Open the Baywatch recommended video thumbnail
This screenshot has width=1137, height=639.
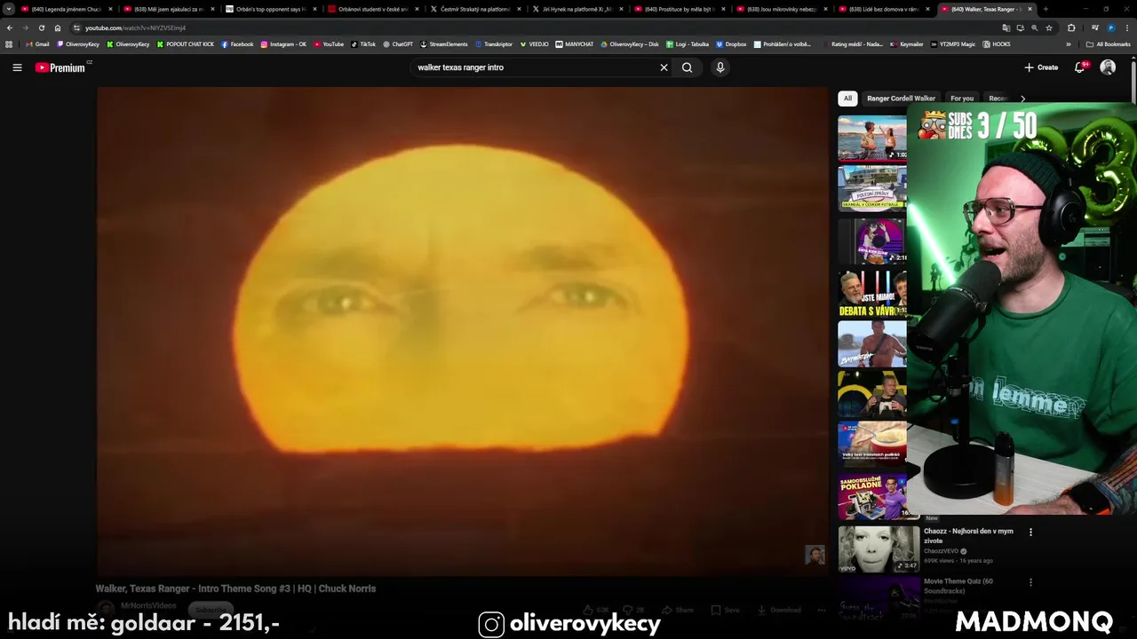click(x=872, y=344)
